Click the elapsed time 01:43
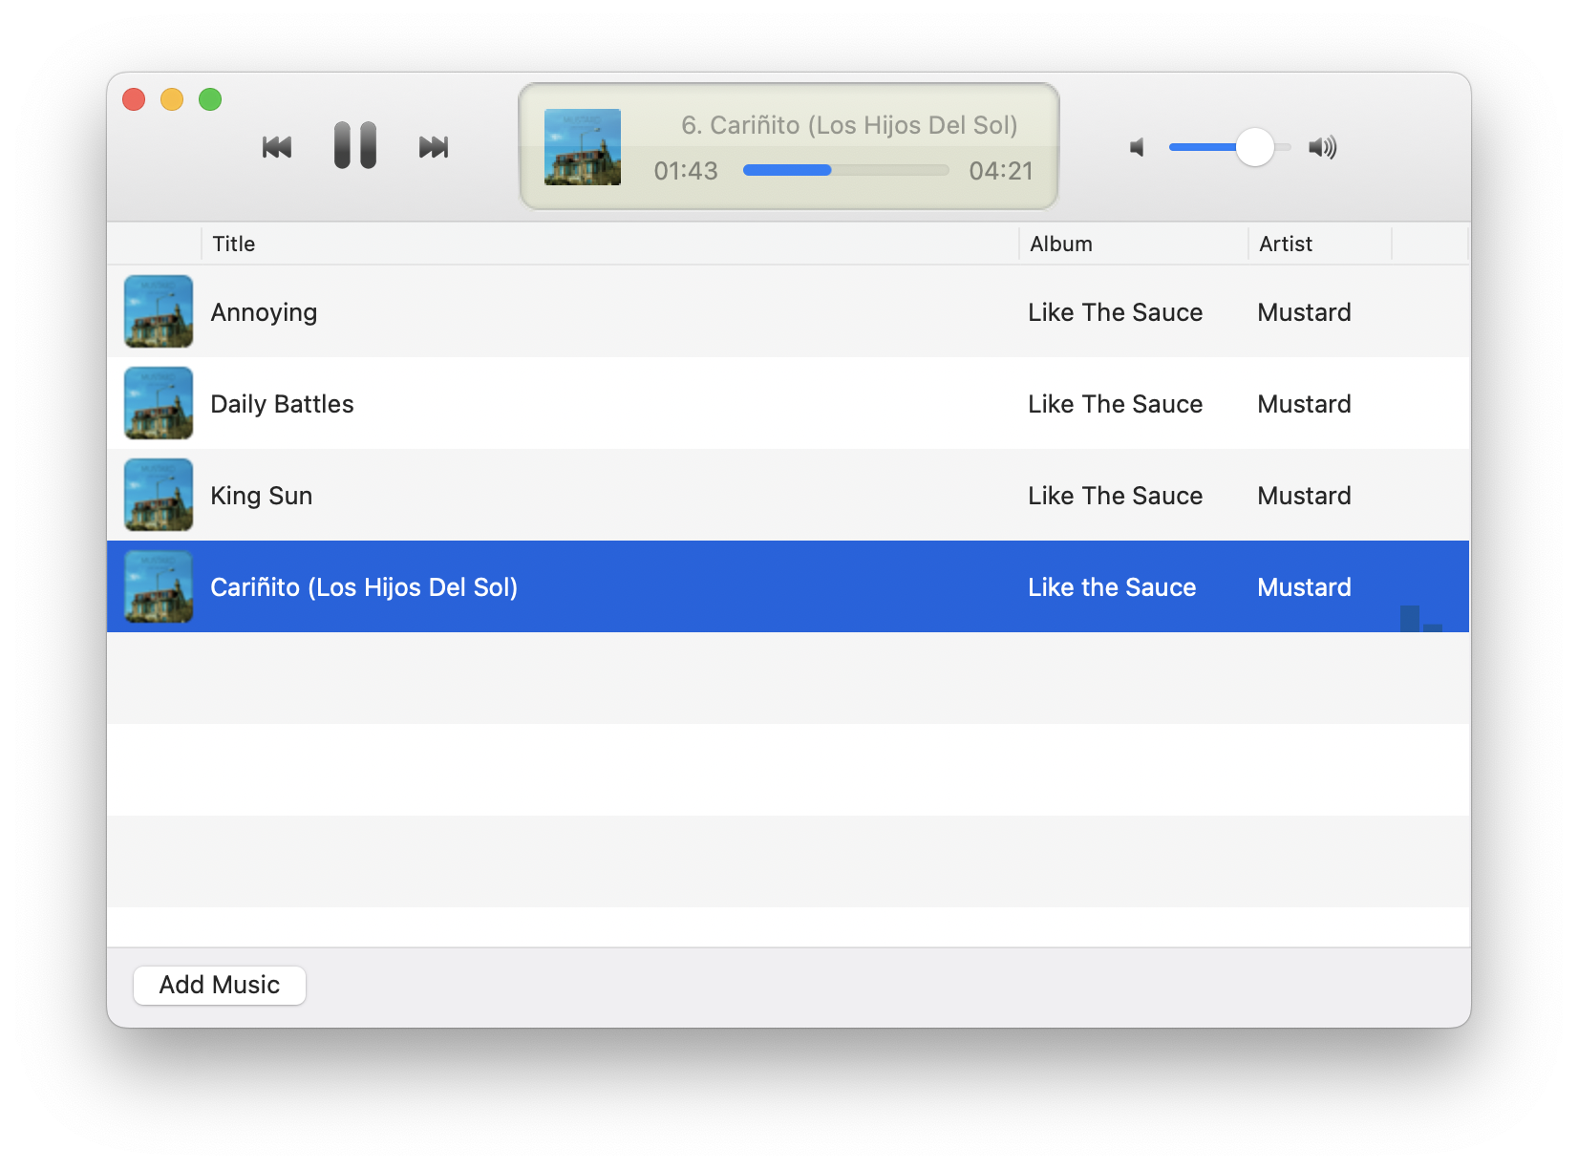This screenshot has width=1578, height=1169. pyautogui.click(x=686, y=171)
